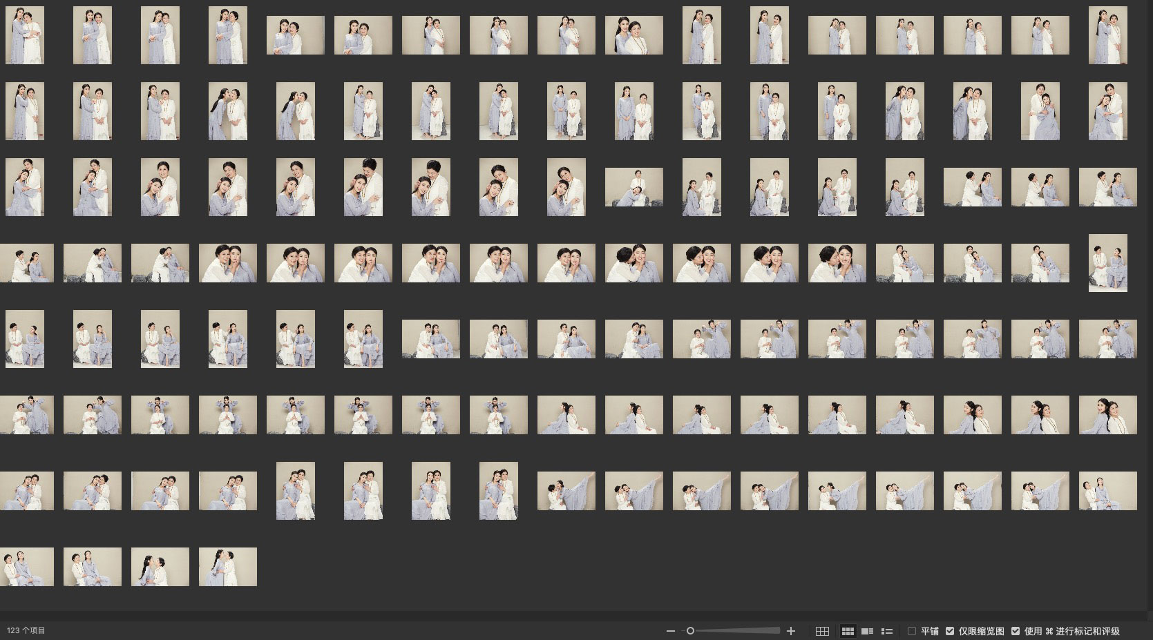Select the last portrait thumbnail in fourth row
The height and width of the screenshot is (640, 1153).
[x=1107, y=263]
